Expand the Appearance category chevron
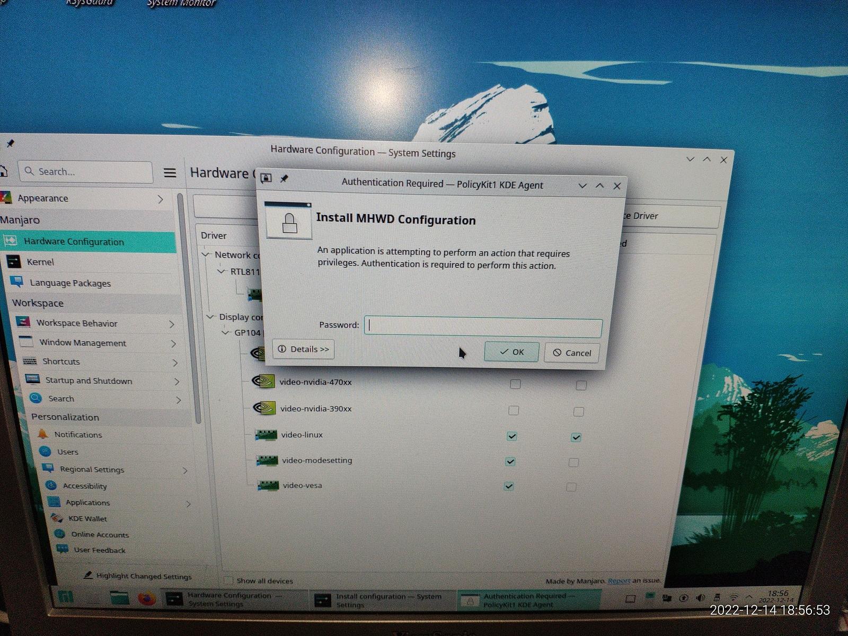 pos(160,199)
